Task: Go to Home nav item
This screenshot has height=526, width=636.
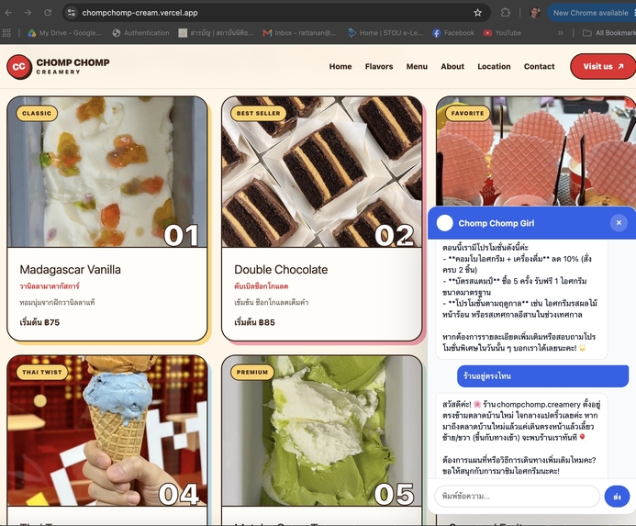Action: [x=340, y=67]
